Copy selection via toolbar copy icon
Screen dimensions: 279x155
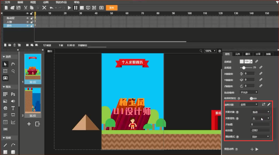(x=32, y=8)
